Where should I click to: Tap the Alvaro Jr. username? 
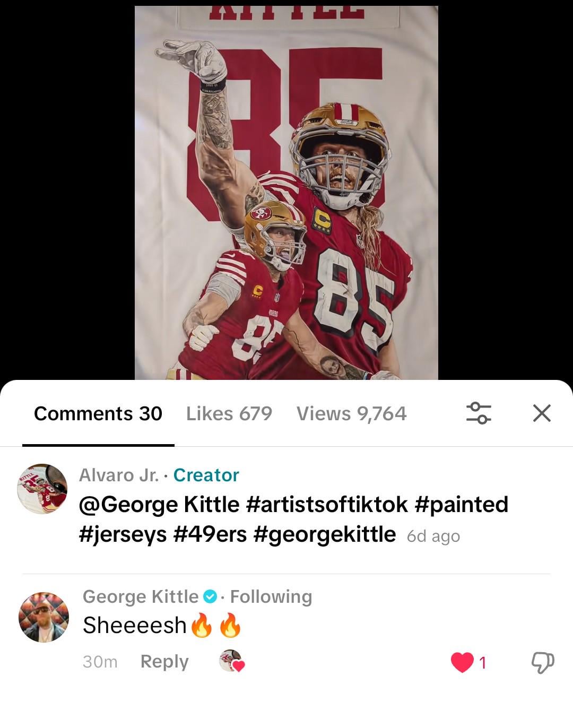point(119,475)
